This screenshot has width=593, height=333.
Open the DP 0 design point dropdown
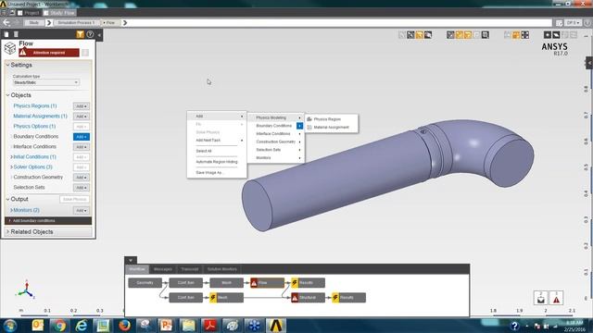573,23
